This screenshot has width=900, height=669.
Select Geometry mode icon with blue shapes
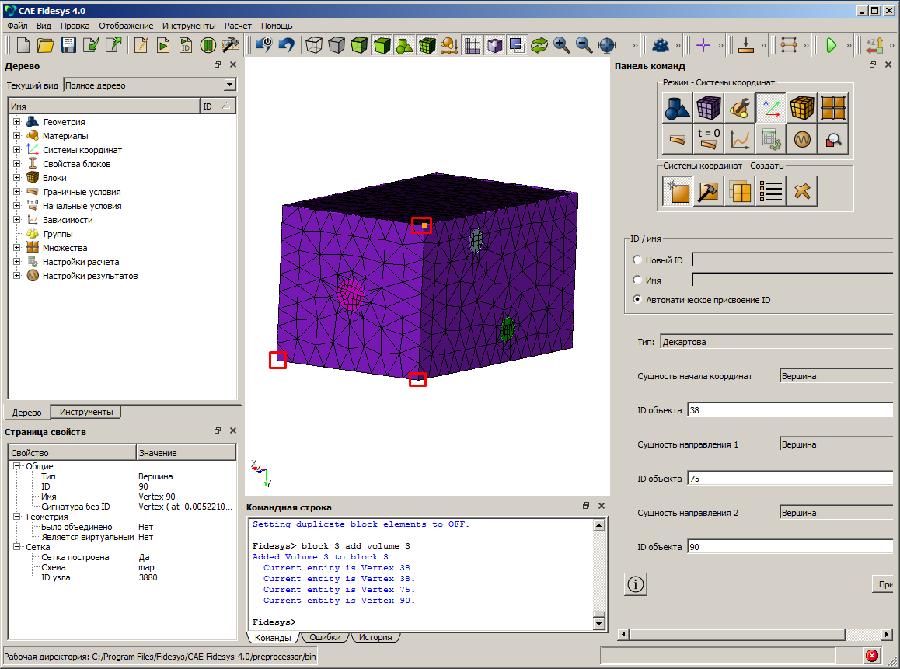coord(677,107)
